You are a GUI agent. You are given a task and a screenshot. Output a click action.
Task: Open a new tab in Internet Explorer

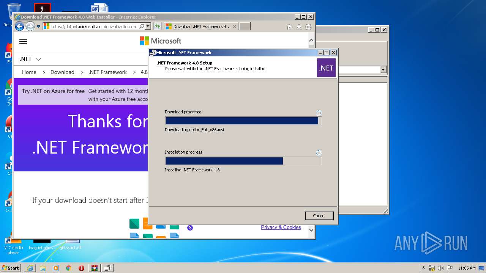(x=245, y=27)
